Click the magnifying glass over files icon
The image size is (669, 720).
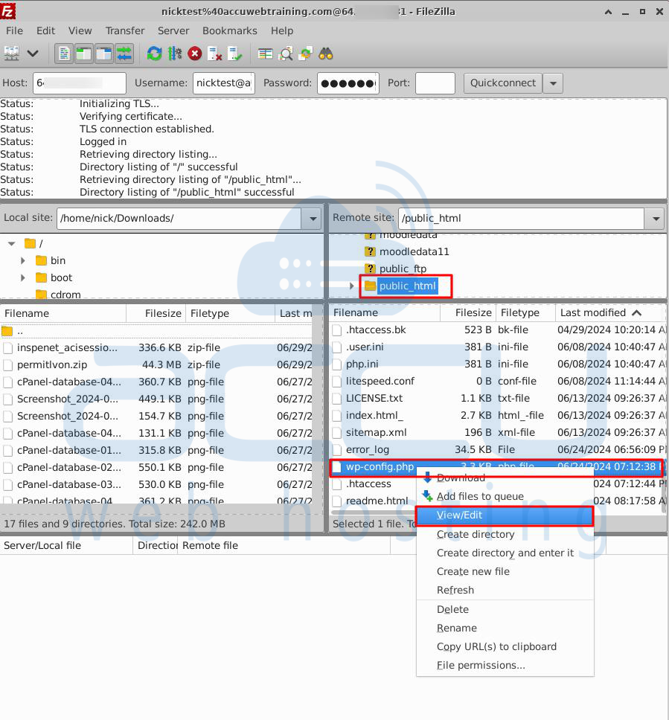pyautogui.click(x=286, y=54)
